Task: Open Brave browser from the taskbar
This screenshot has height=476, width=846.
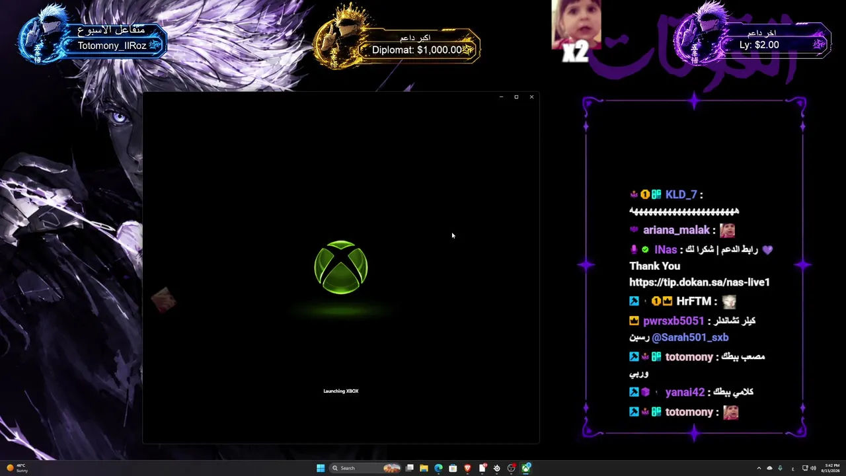Action: 467,468
